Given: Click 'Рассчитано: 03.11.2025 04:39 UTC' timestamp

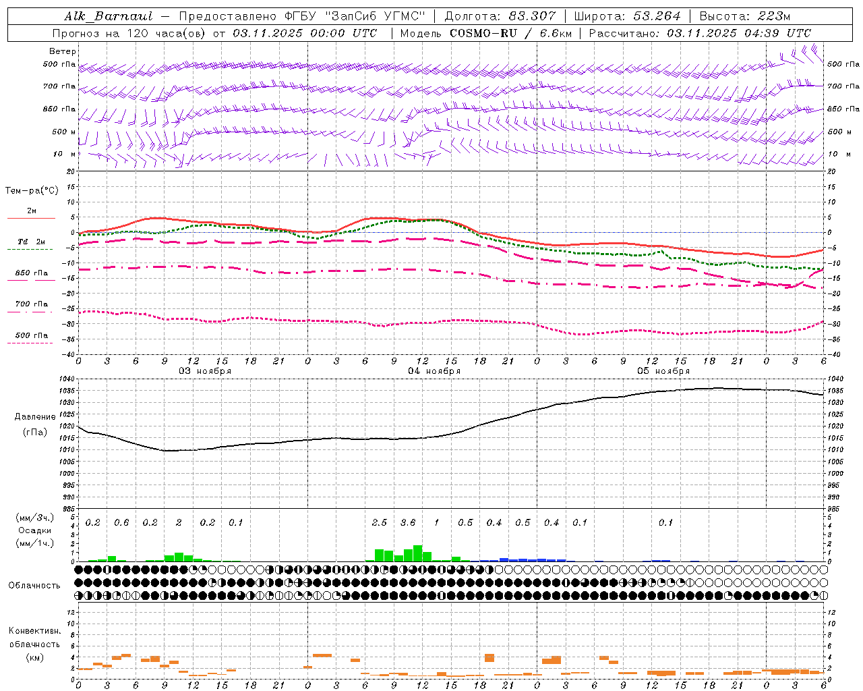Looking at the screenshot, I should 700,33.
